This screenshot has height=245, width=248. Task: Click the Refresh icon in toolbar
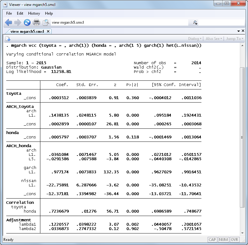pos(27,22)
